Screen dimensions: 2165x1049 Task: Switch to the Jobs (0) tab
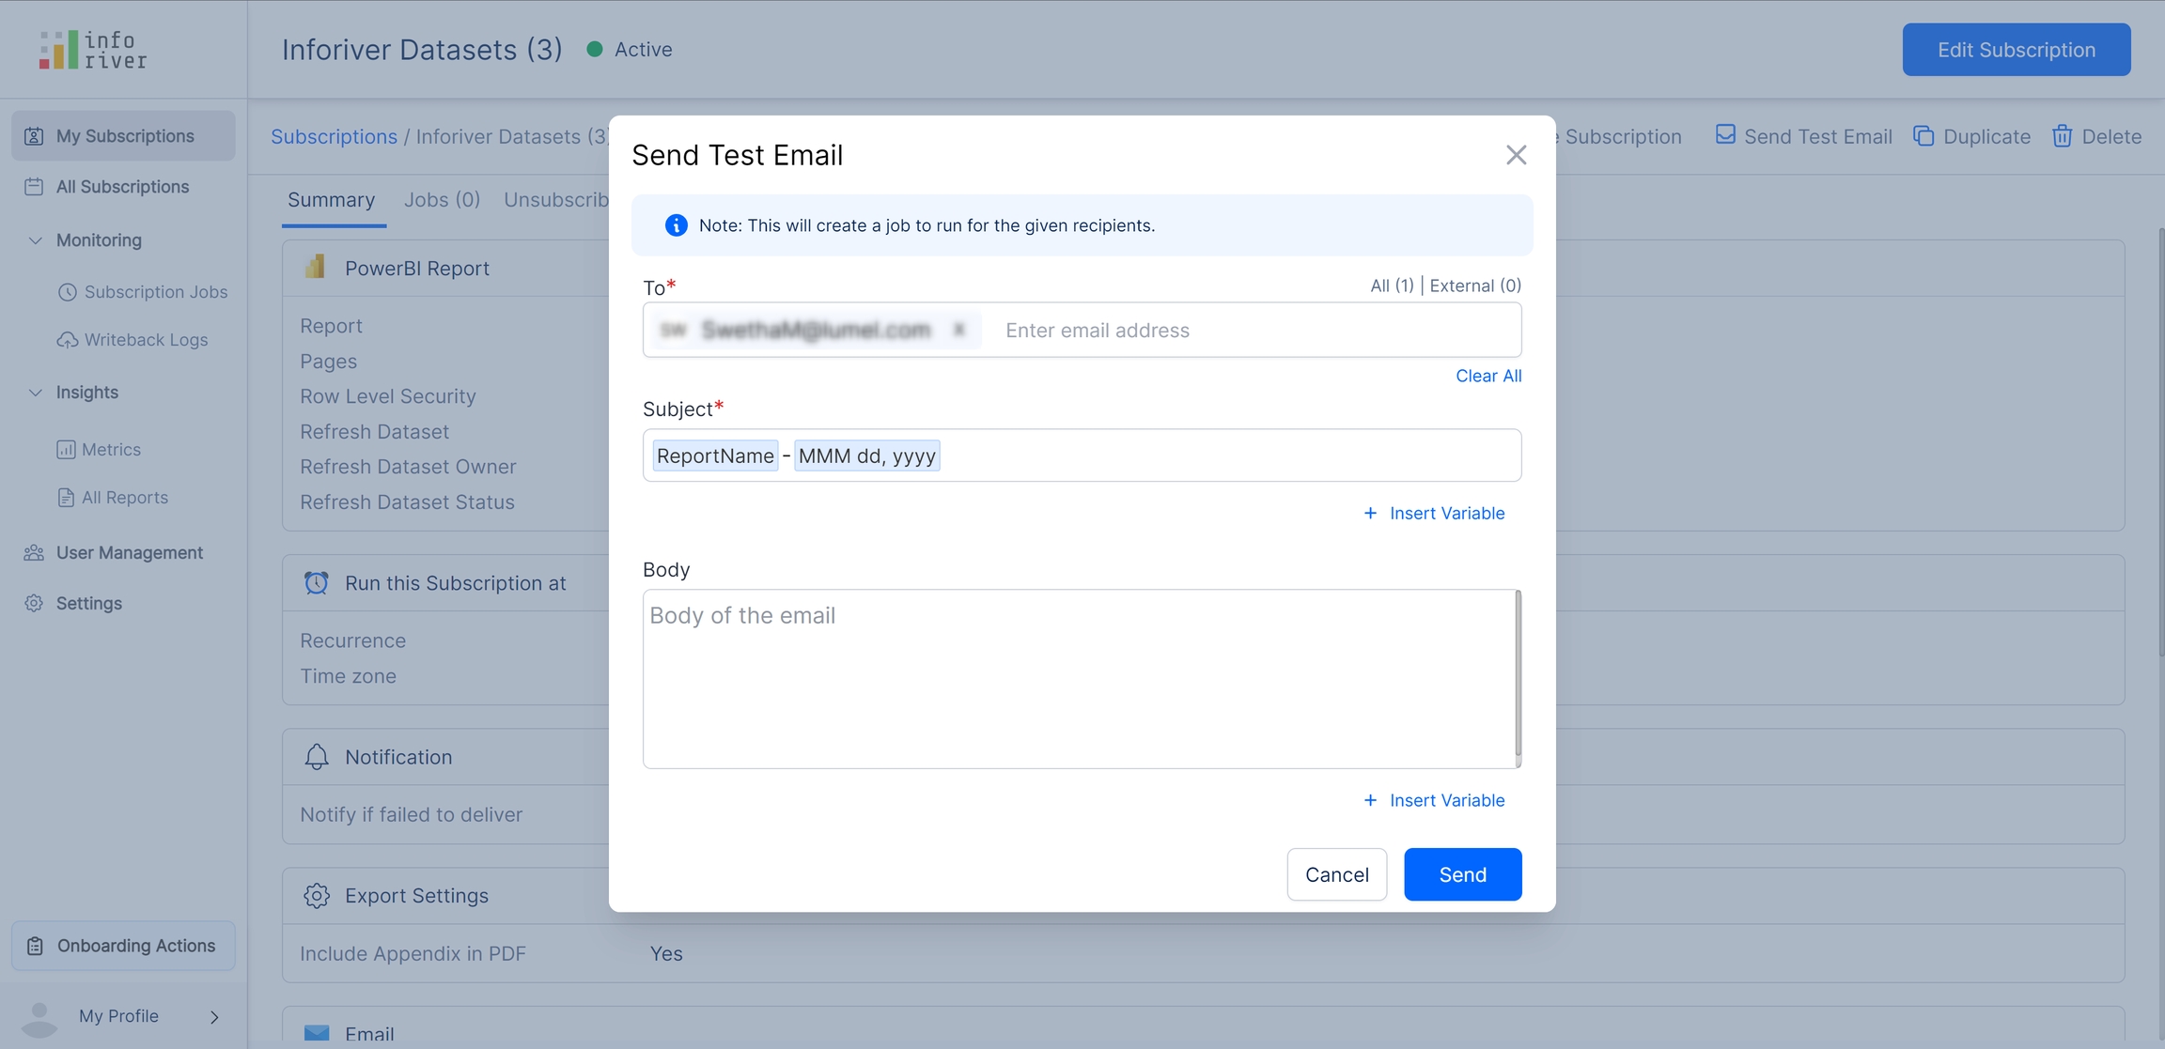[442, 200]
